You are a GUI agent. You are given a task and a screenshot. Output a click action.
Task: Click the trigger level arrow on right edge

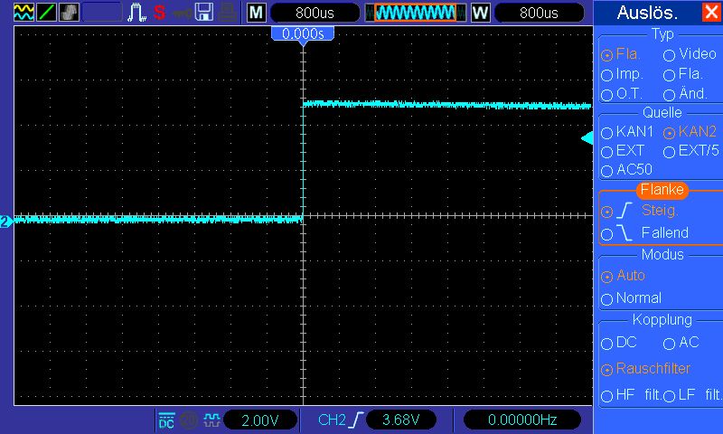[587, 137]
